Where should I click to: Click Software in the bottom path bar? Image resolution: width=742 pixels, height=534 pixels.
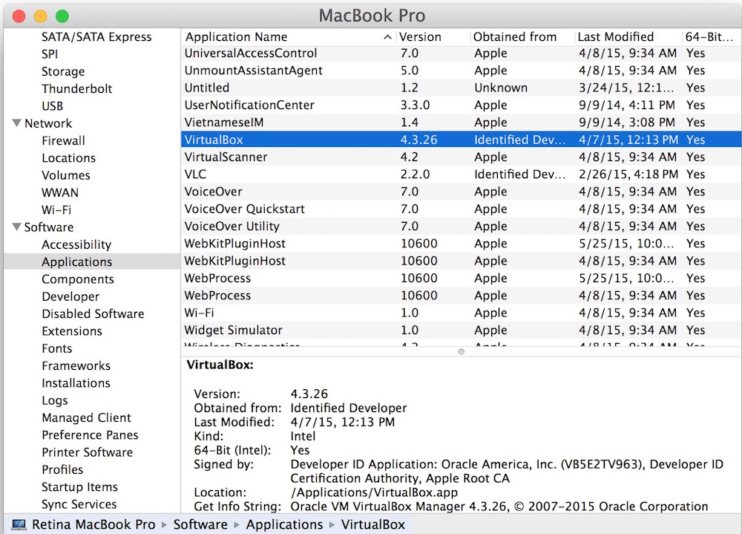(200, 524)
